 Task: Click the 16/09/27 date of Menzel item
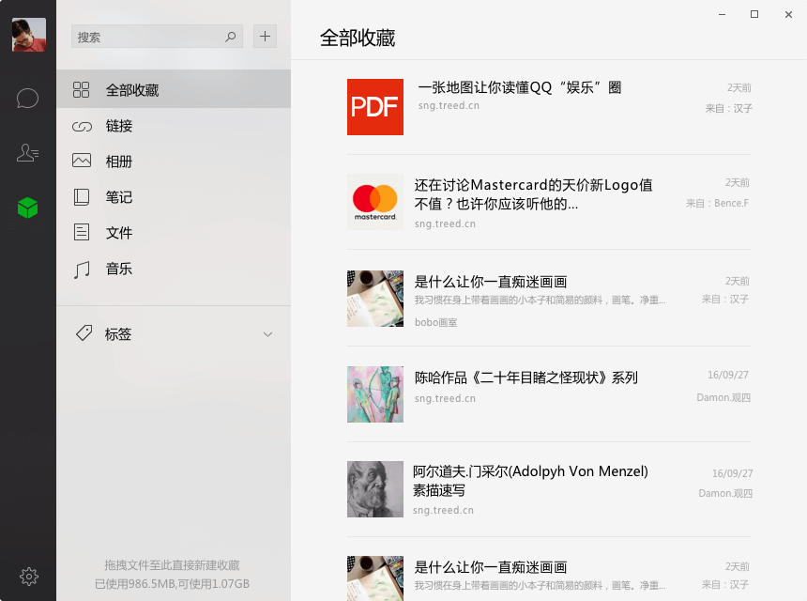[732, 473]
